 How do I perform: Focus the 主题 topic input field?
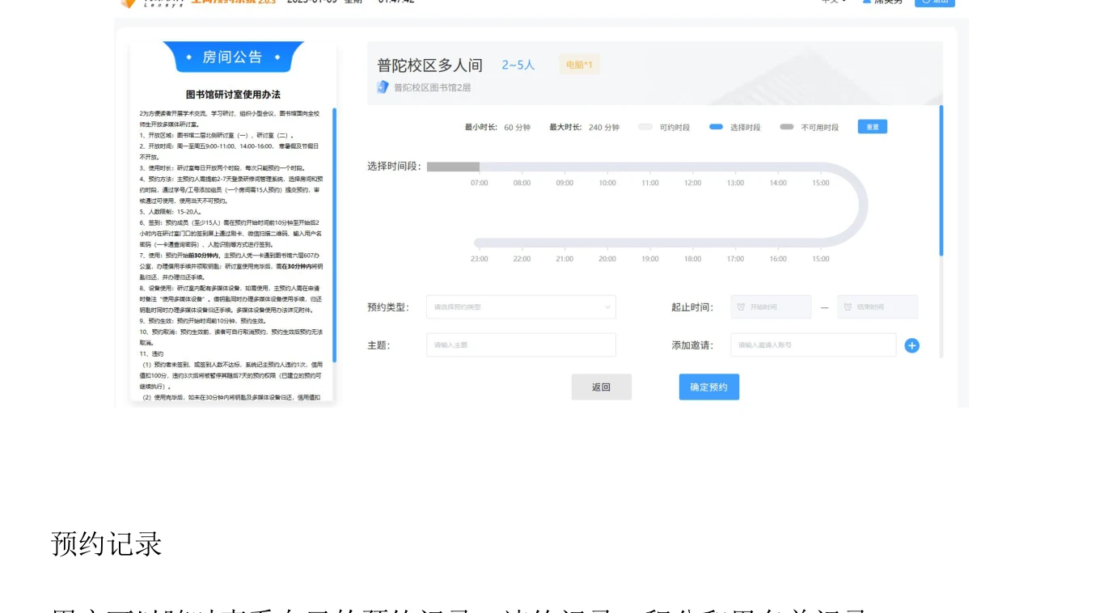click(521, 345)
